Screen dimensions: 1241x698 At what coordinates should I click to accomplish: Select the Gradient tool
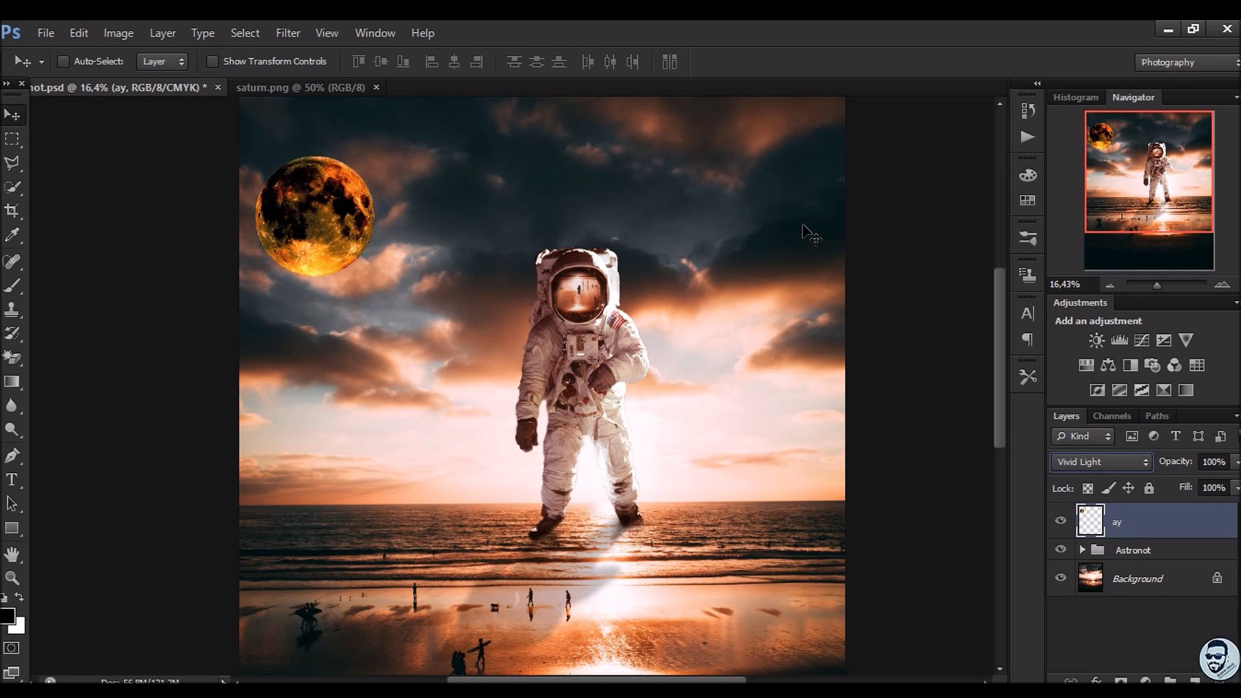tap(12, 382)
